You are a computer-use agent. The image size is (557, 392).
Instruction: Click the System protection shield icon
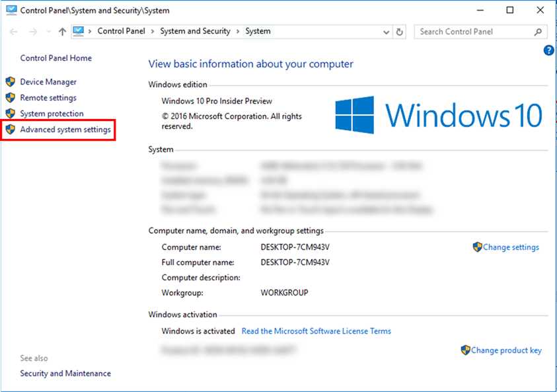(x=11, y=114)
